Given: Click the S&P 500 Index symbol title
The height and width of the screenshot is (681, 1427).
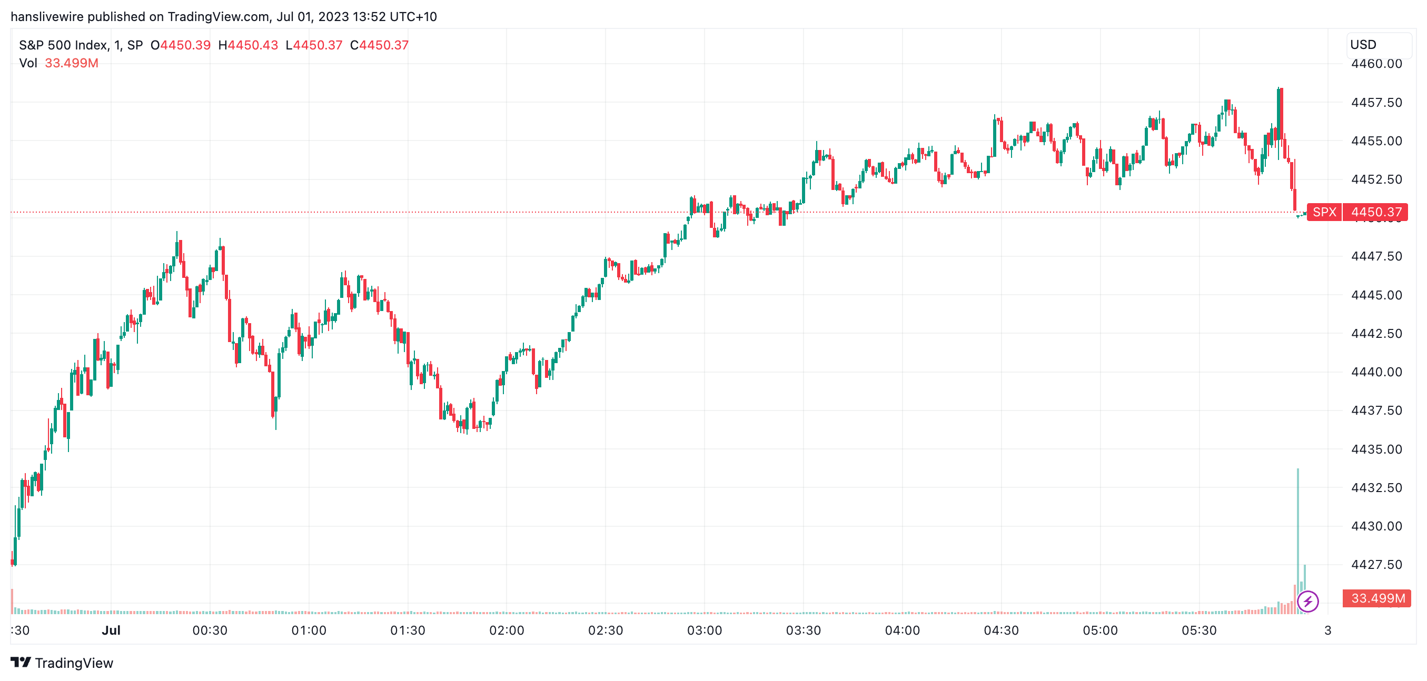Looking at the screenshot, I should coord(63,45).
